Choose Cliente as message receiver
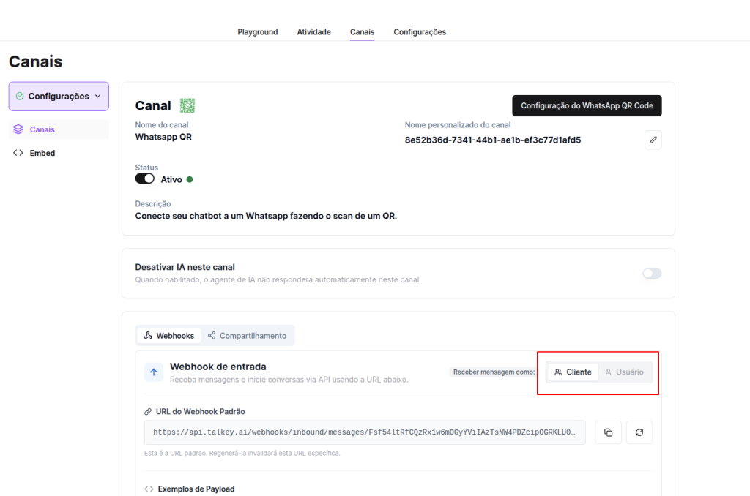 (x=573, y=372)
